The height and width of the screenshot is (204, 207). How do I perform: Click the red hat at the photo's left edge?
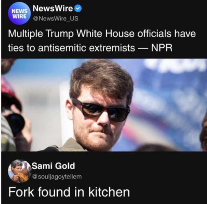(7, 86)
